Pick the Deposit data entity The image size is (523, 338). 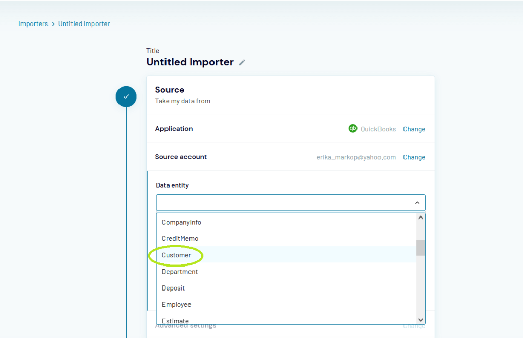(173, 288)
